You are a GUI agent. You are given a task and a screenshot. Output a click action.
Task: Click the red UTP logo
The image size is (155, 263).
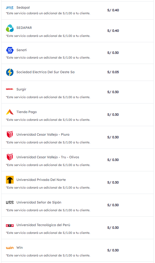click(x=10, y=226)
